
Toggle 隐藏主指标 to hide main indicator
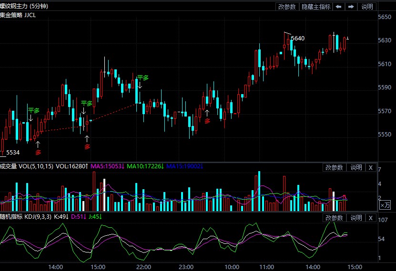pyautogui.click(x=316, y=7)
